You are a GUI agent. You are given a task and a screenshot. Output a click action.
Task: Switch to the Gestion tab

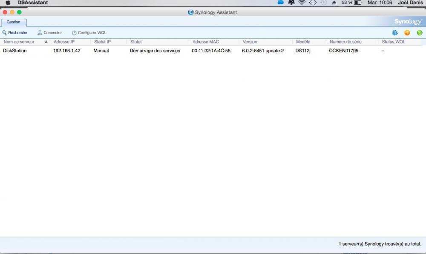pos(14,22)
